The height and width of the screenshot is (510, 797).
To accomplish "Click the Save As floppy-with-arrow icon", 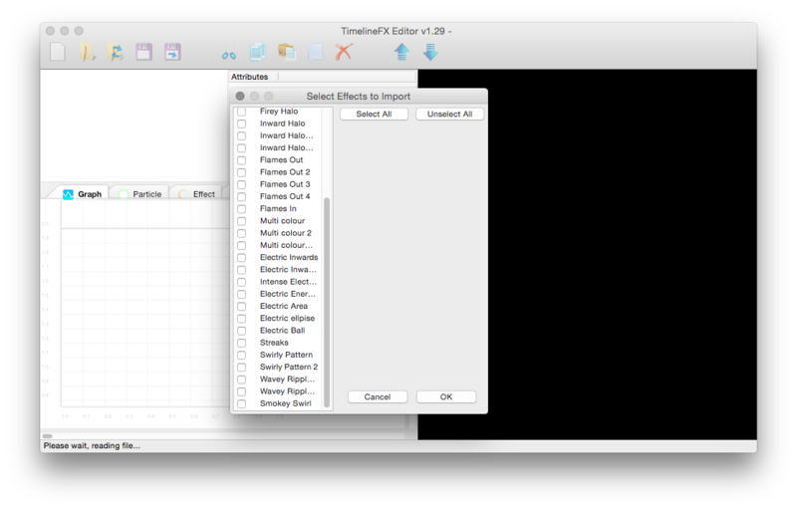I will pos(172,52).
